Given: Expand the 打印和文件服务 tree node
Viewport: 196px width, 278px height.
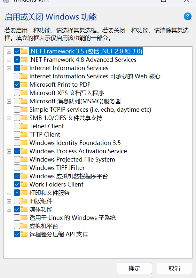Looking at the screenshot, I should (9, 193).
